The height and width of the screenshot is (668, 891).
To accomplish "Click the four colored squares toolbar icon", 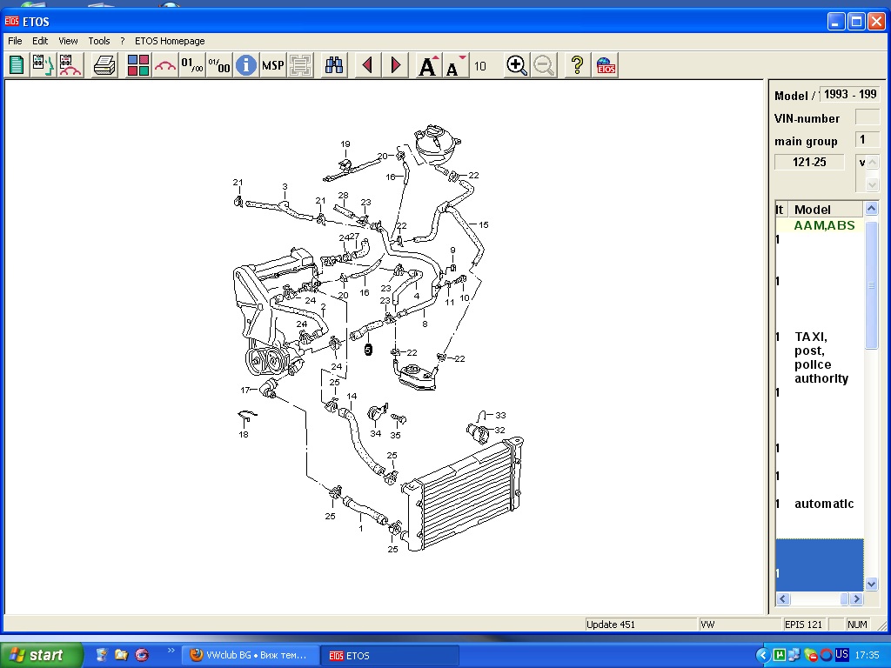I will 138,65.
